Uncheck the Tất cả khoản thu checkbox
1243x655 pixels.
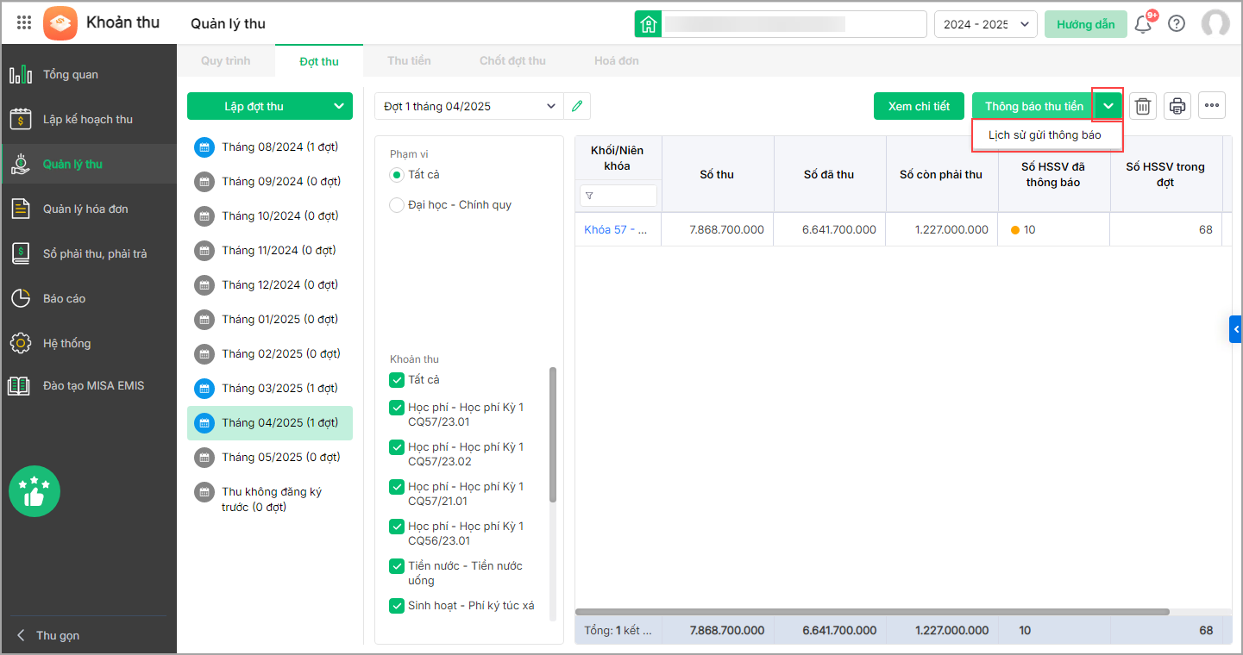(397, 380)
